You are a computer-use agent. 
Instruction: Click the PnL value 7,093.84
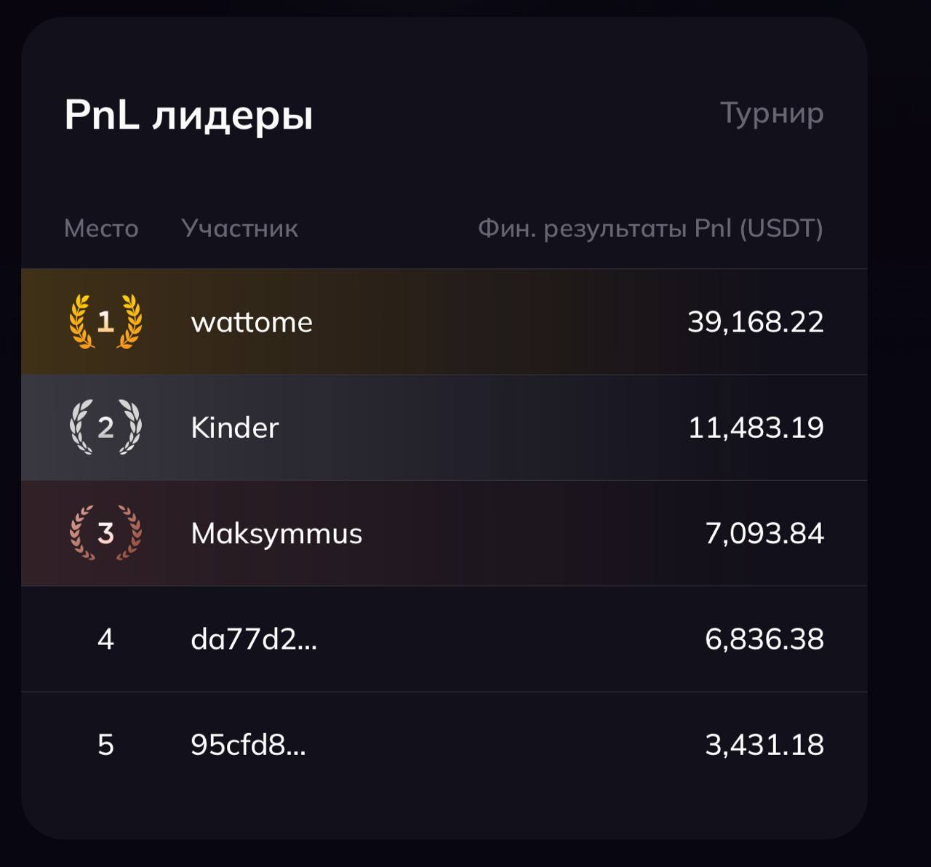tap(764, 534)
